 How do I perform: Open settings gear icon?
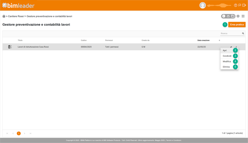[238, 16]
